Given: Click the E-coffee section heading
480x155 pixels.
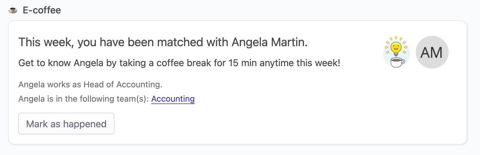Looking at the screenshot, I should point(42,10).
